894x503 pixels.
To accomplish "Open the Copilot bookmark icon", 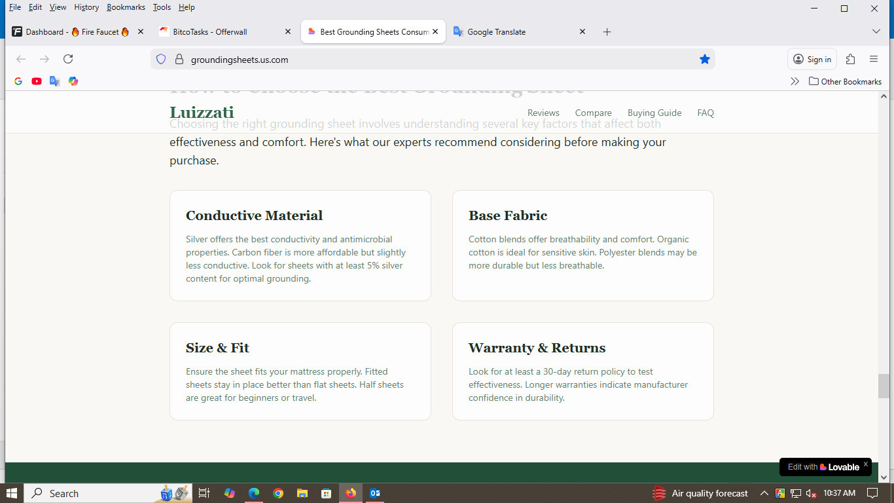I will pyautogui.click(x=73, y=81).
